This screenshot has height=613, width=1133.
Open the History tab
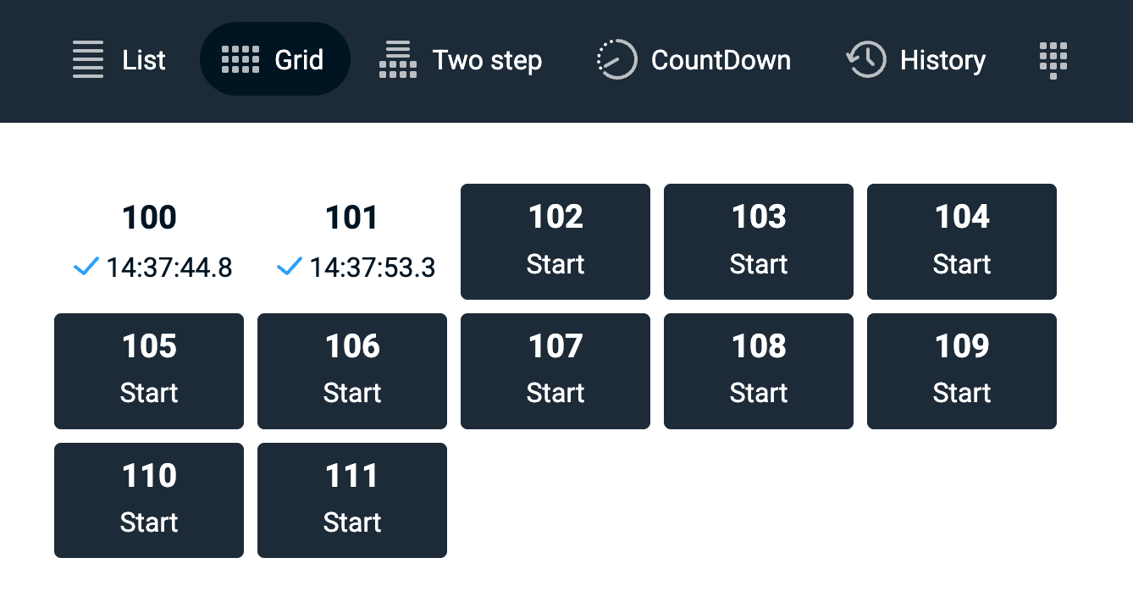tap(916, 60)
